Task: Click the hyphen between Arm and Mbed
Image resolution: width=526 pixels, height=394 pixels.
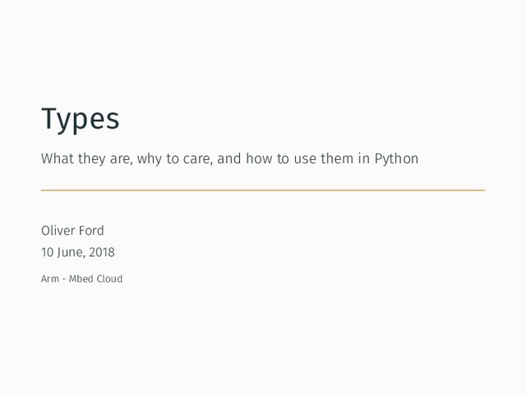Action: [x=64, y=279]
